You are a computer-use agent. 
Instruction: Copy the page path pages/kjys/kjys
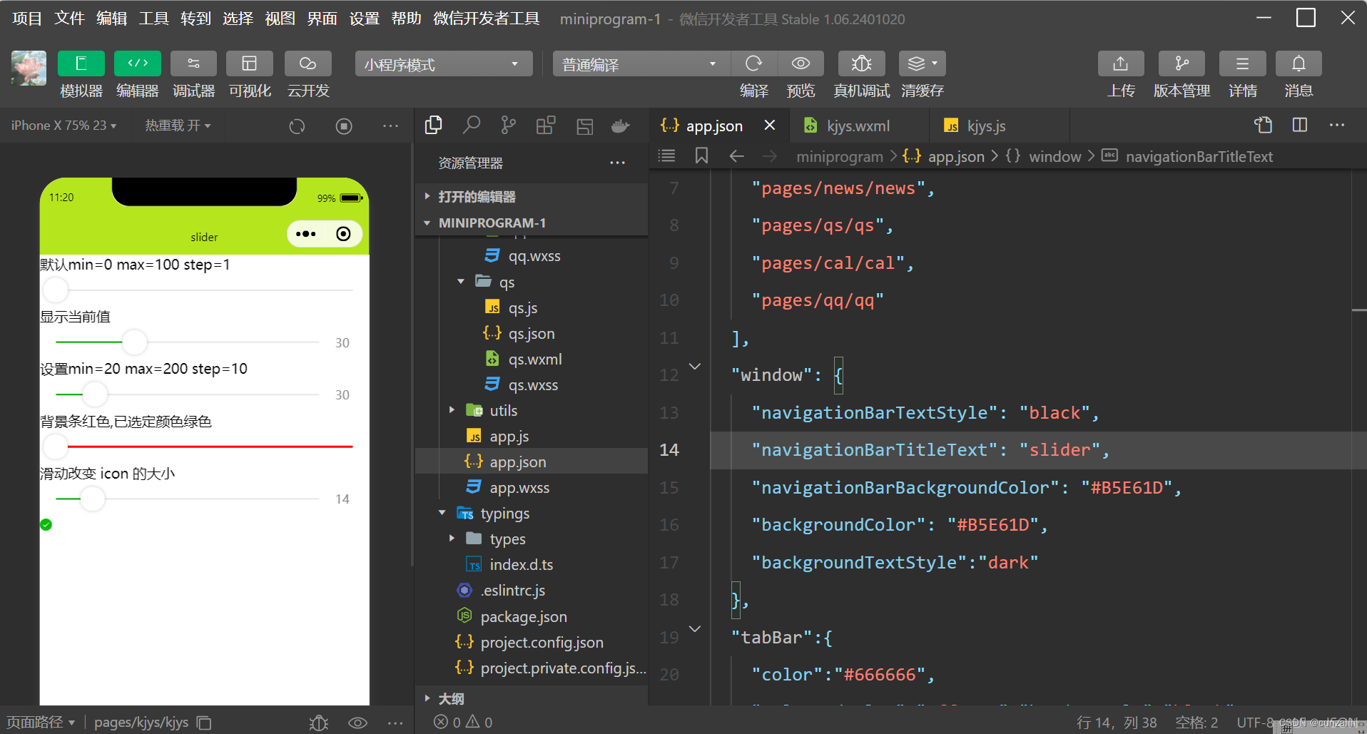(x=204, y=723)
